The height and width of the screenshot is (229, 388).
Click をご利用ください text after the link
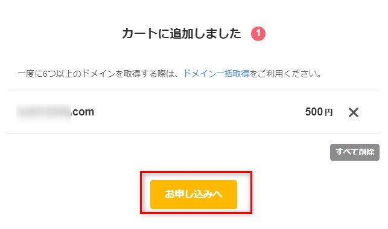[285, 74]
